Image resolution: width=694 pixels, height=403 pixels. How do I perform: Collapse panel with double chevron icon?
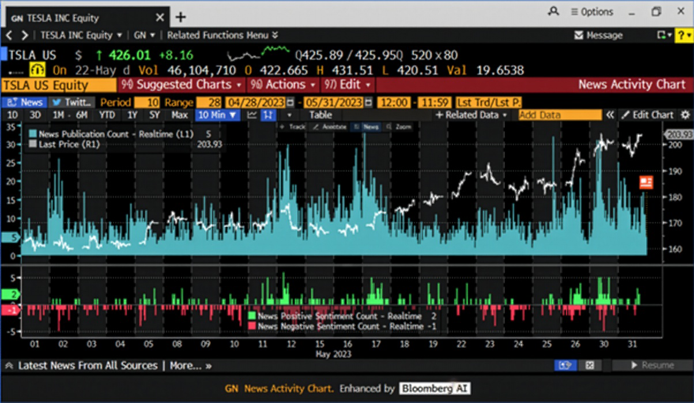pos(610,115)
